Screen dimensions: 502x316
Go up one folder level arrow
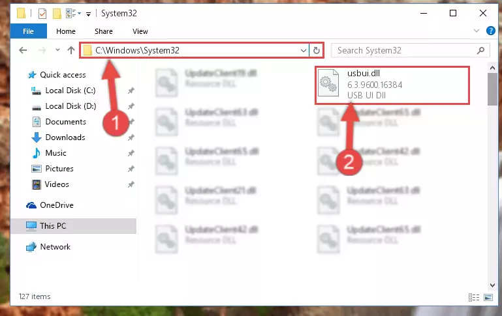point(71,50)
